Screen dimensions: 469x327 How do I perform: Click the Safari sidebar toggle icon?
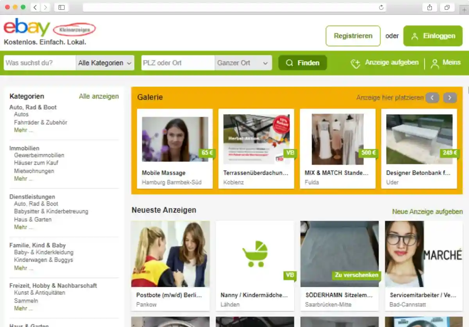click(61, 7)
